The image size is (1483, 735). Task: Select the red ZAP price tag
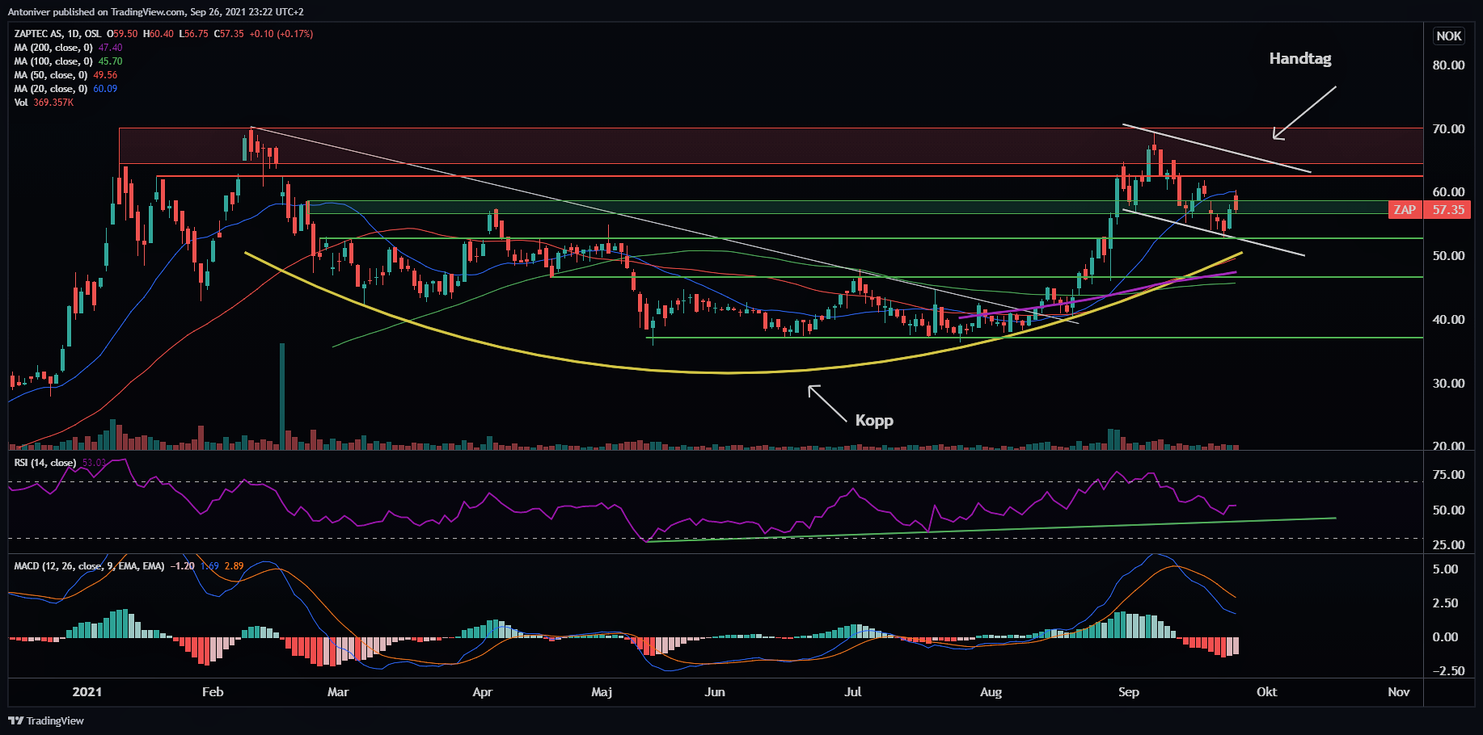point(1405,210)
